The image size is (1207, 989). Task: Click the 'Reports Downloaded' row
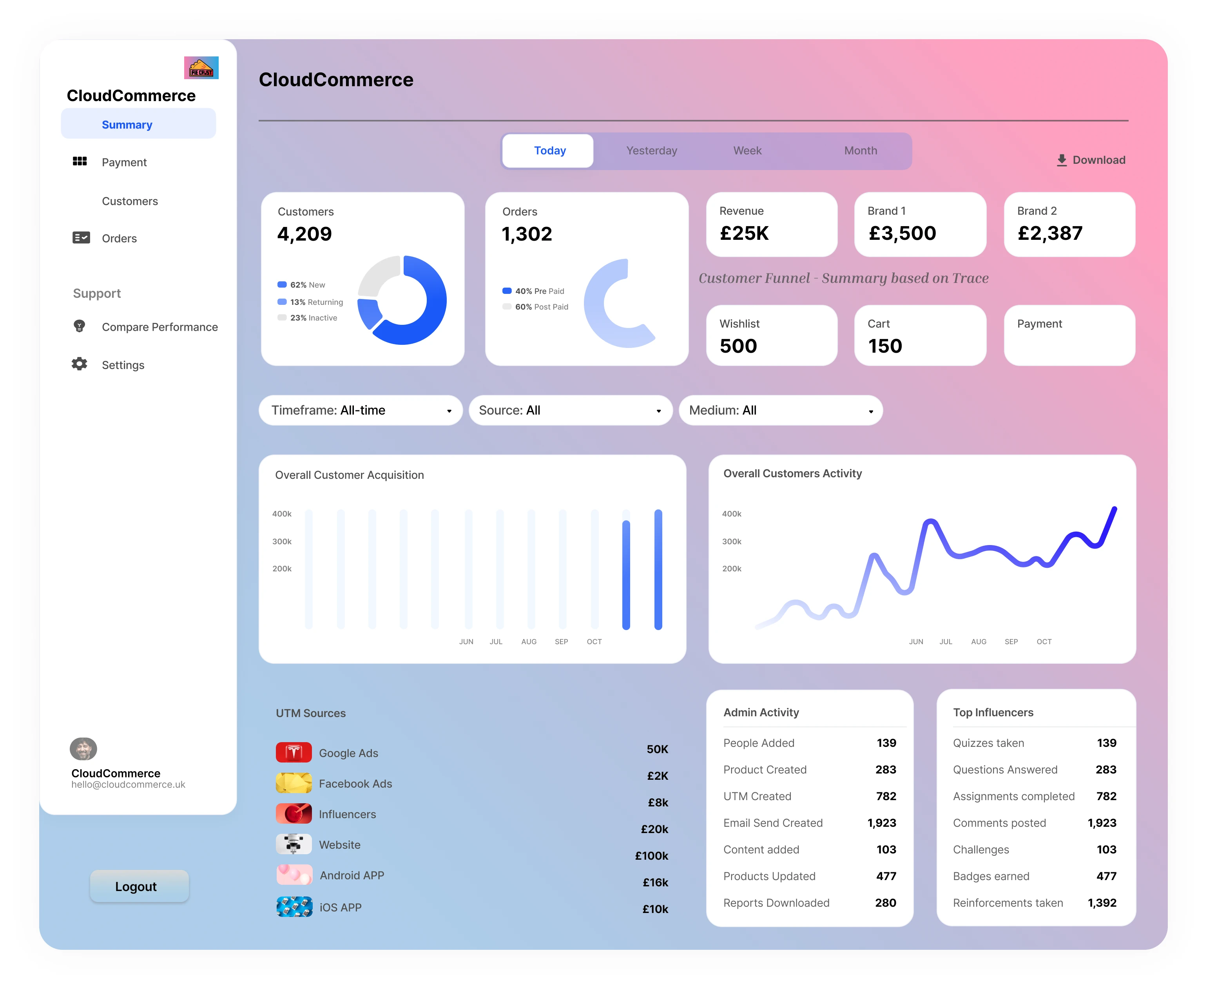(809, 902)
